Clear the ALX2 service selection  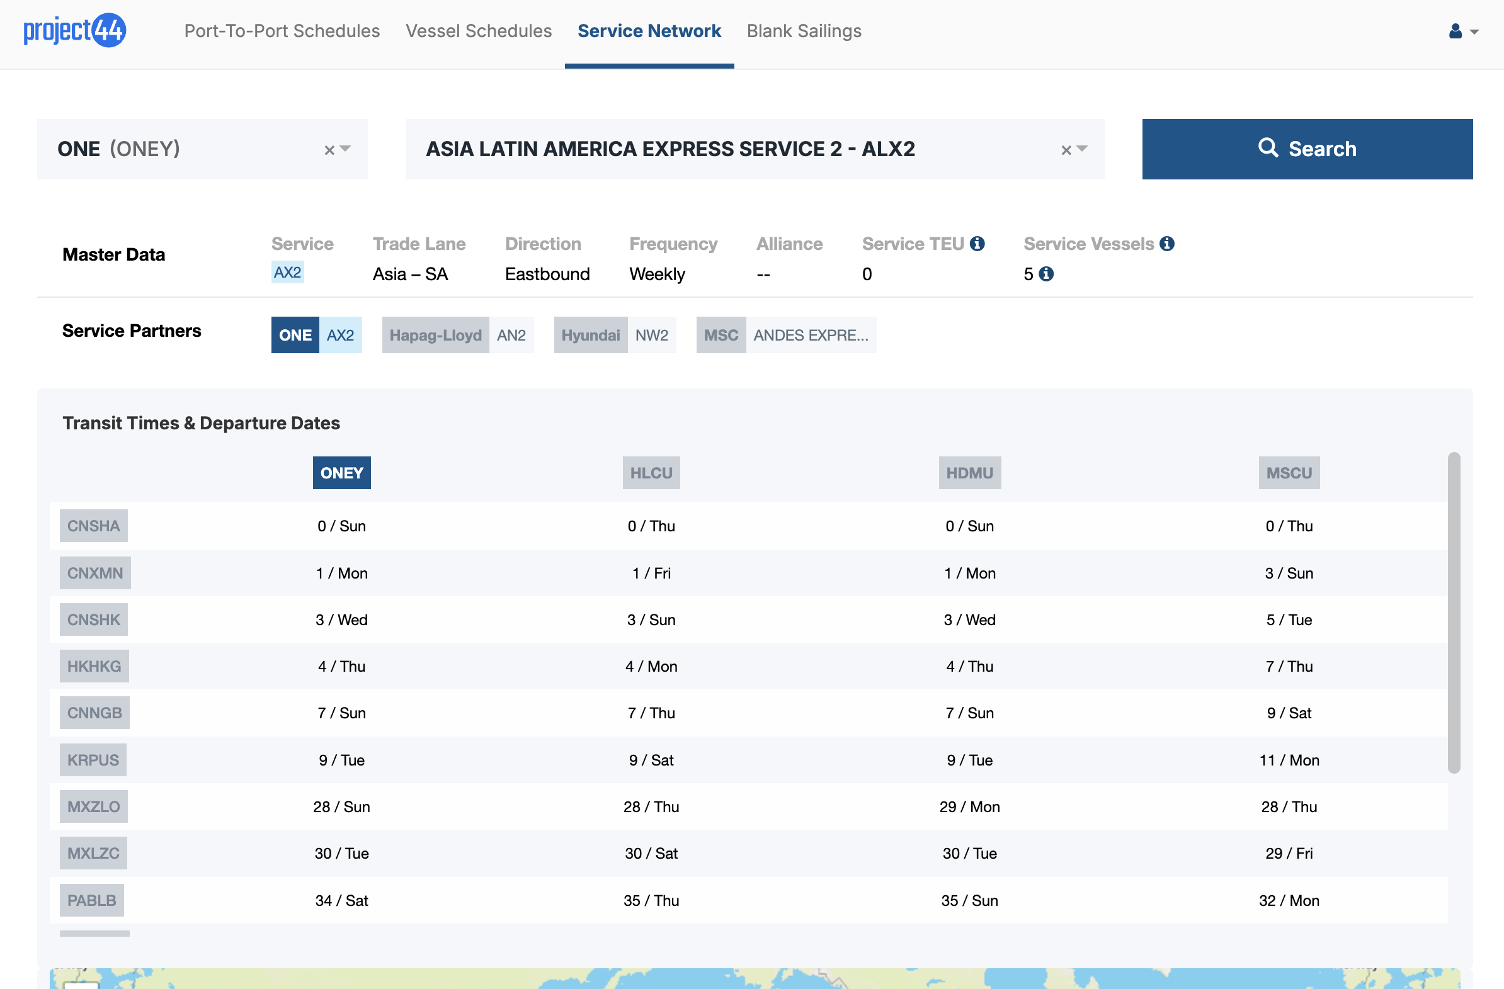point(1066,150)
